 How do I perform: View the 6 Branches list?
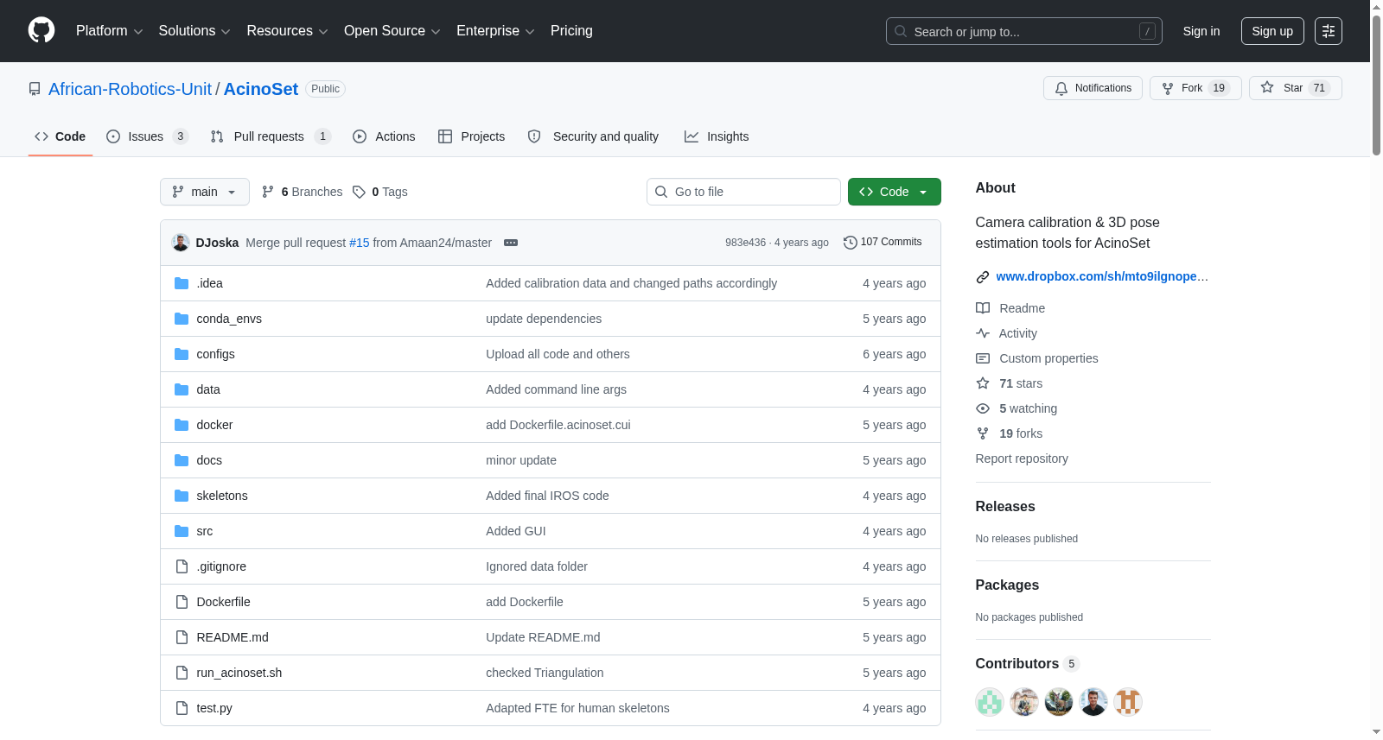pyautogui.click(x=303, y=192)
